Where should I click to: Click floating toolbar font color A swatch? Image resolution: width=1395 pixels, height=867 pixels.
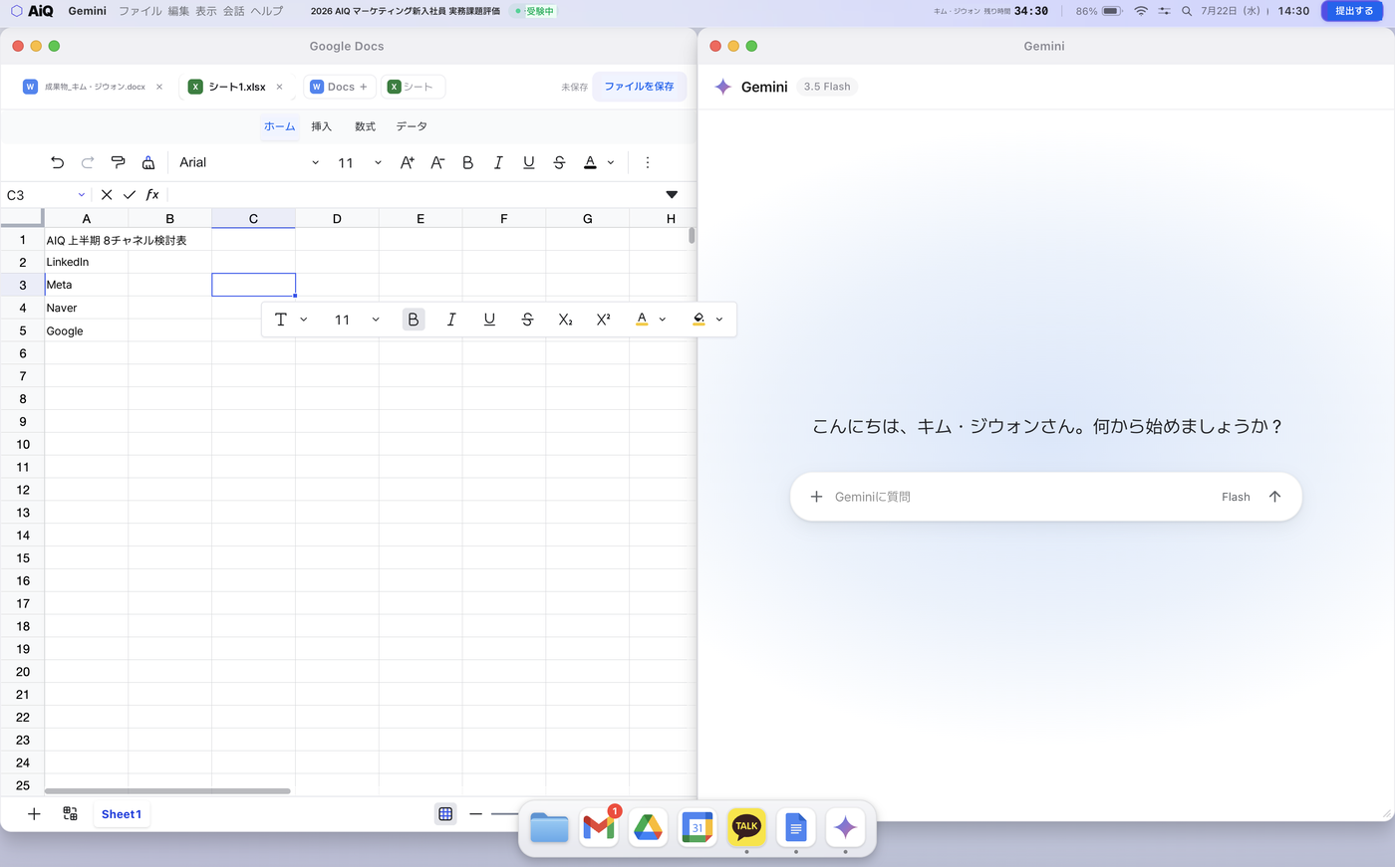pyautogui.click(x=642, y=320)
